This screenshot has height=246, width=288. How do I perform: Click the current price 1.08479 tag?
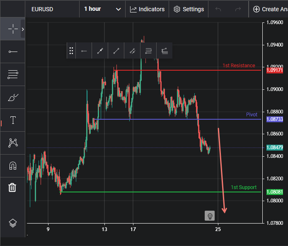pos(275,148)
